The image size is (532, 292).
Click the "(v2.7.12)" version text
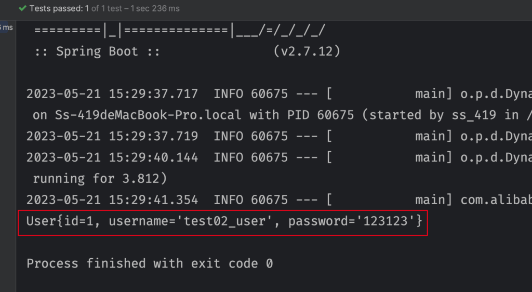[x=307, y=51]
